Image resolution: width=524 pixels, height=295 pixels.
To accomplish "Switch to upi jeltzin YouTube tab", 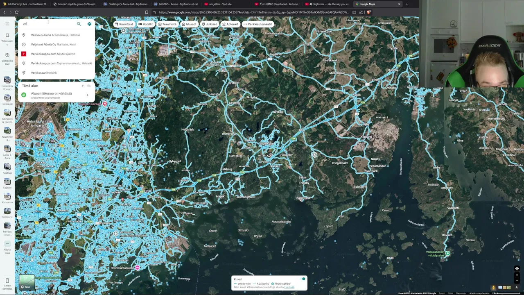I will [226, 4].
